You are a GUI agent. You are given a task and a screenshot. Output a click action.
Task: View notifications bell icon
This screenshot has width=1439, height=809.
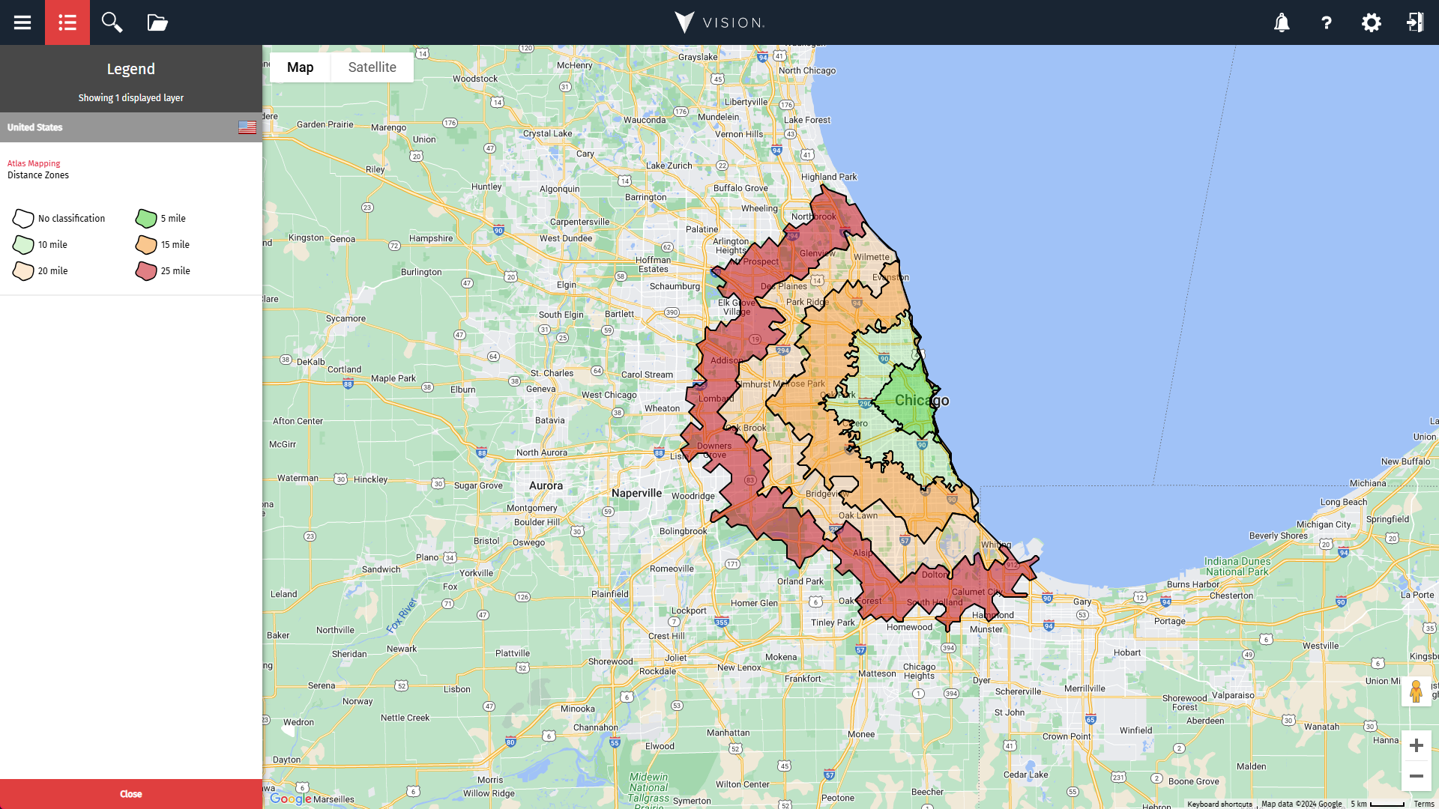click(x=1282, y=22)
